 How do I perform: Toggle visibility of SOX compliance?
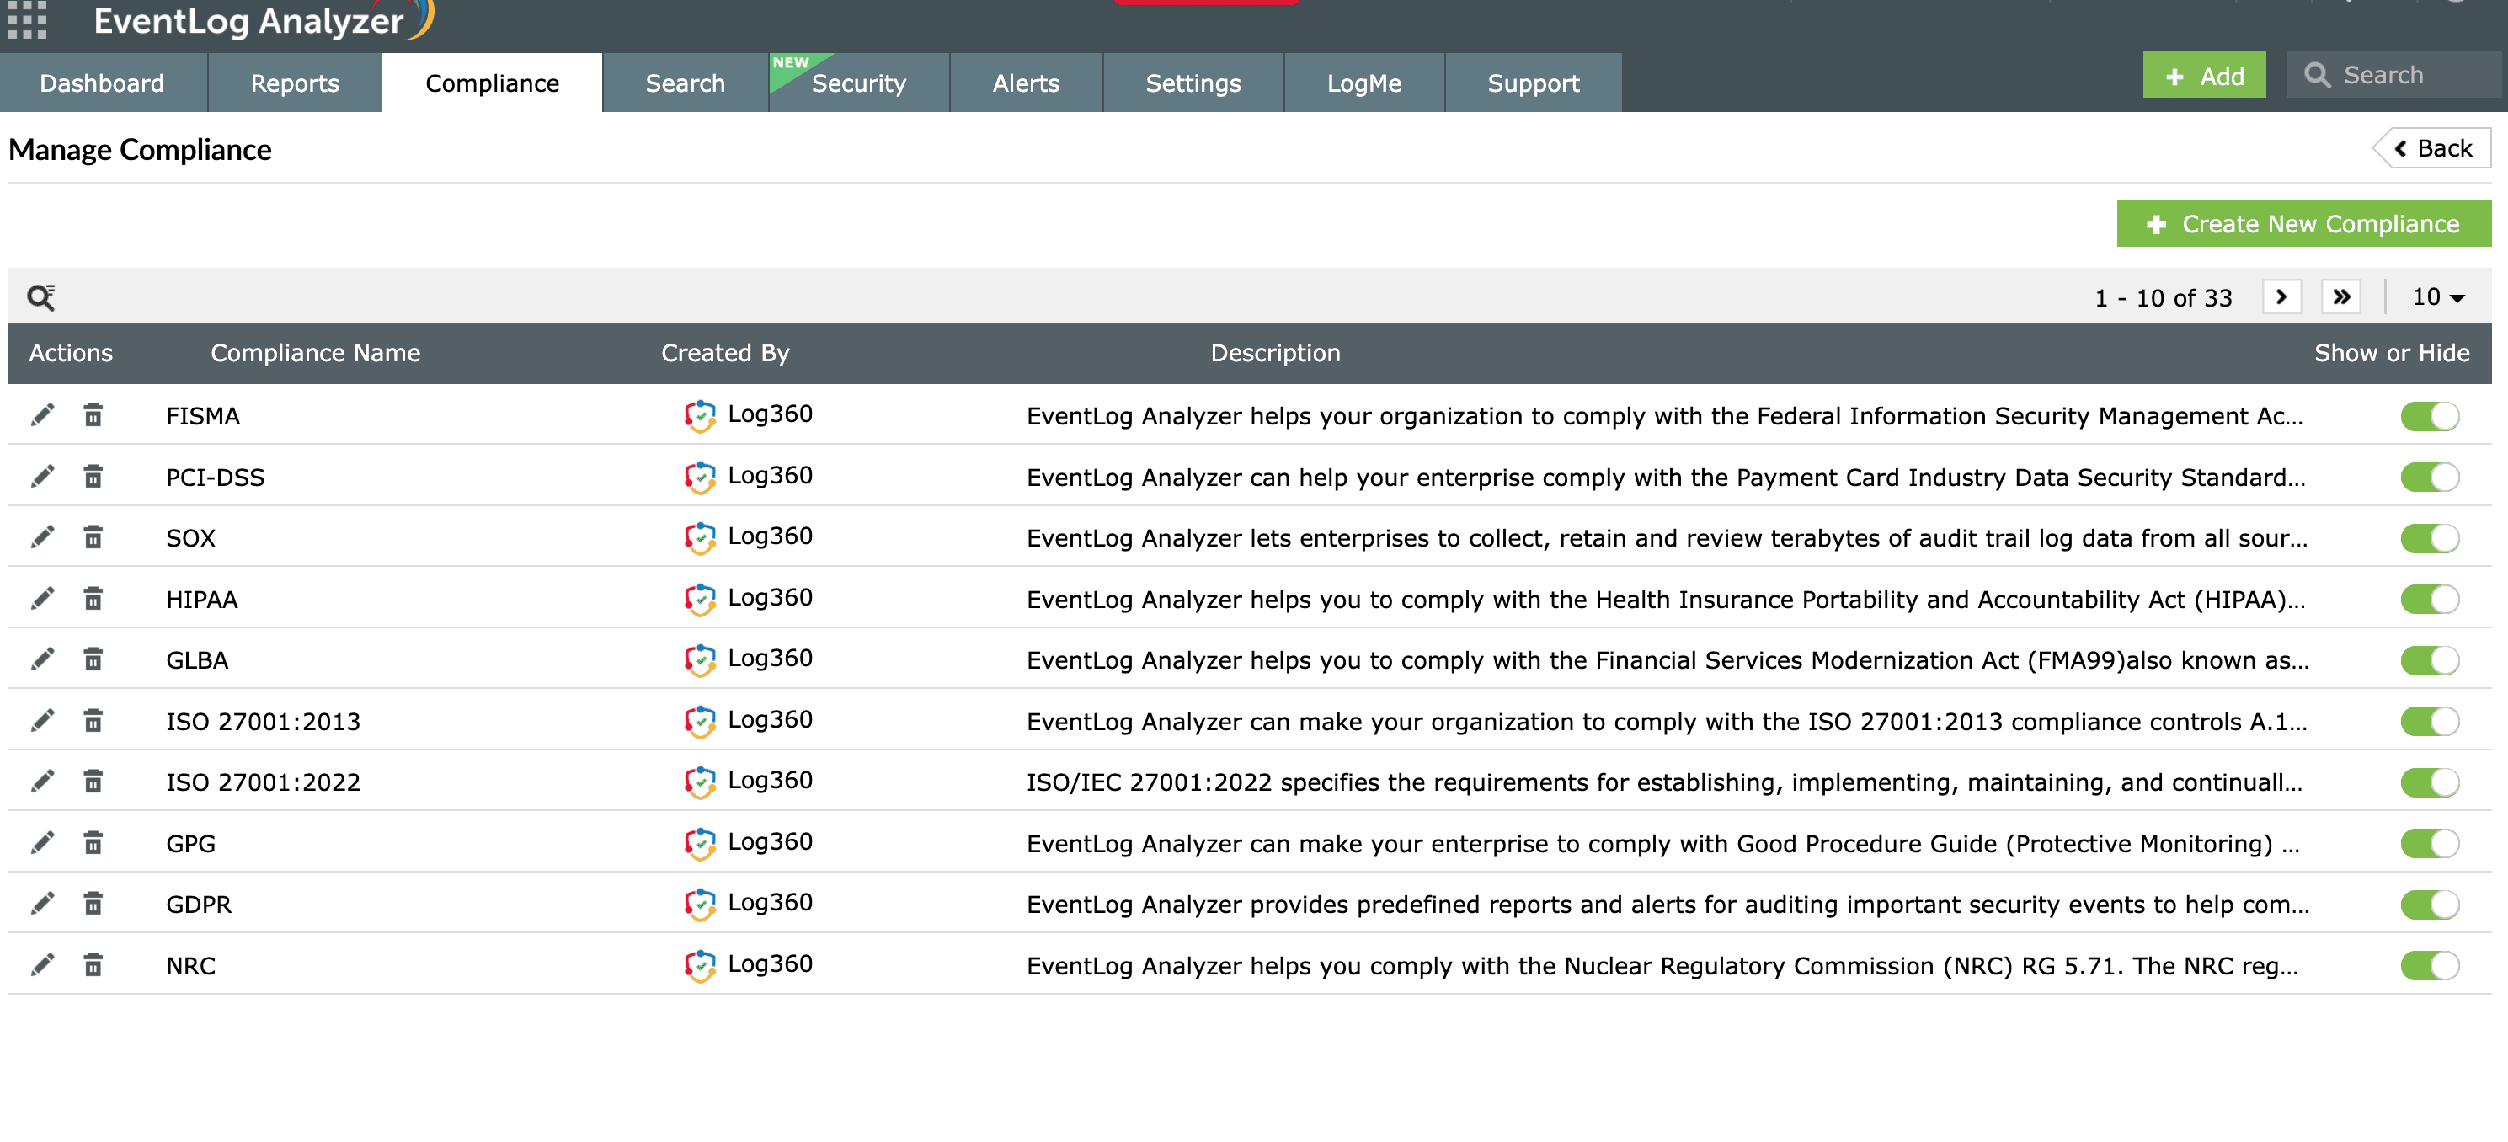[2429, 538]
